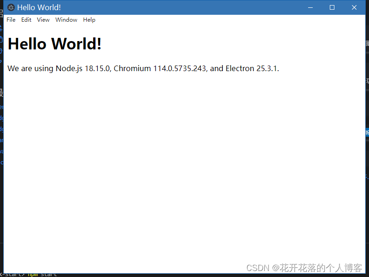369x277 pixels.
Task: Open the Help menu
Action: pyautogui.click(x=89, y=20)
